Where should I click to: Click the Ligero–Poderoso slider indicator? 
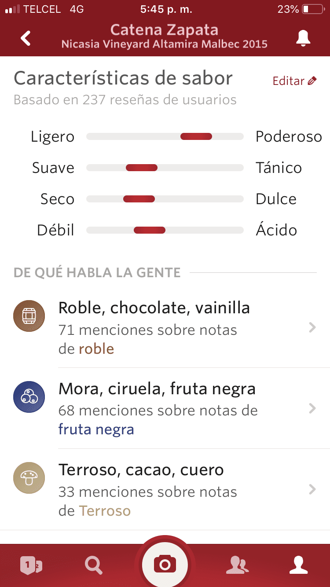(196, 136)
